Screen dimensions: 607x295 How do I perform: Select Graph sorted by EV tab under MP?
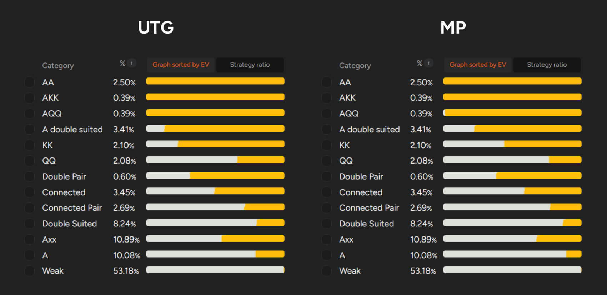tap(478, 65)
